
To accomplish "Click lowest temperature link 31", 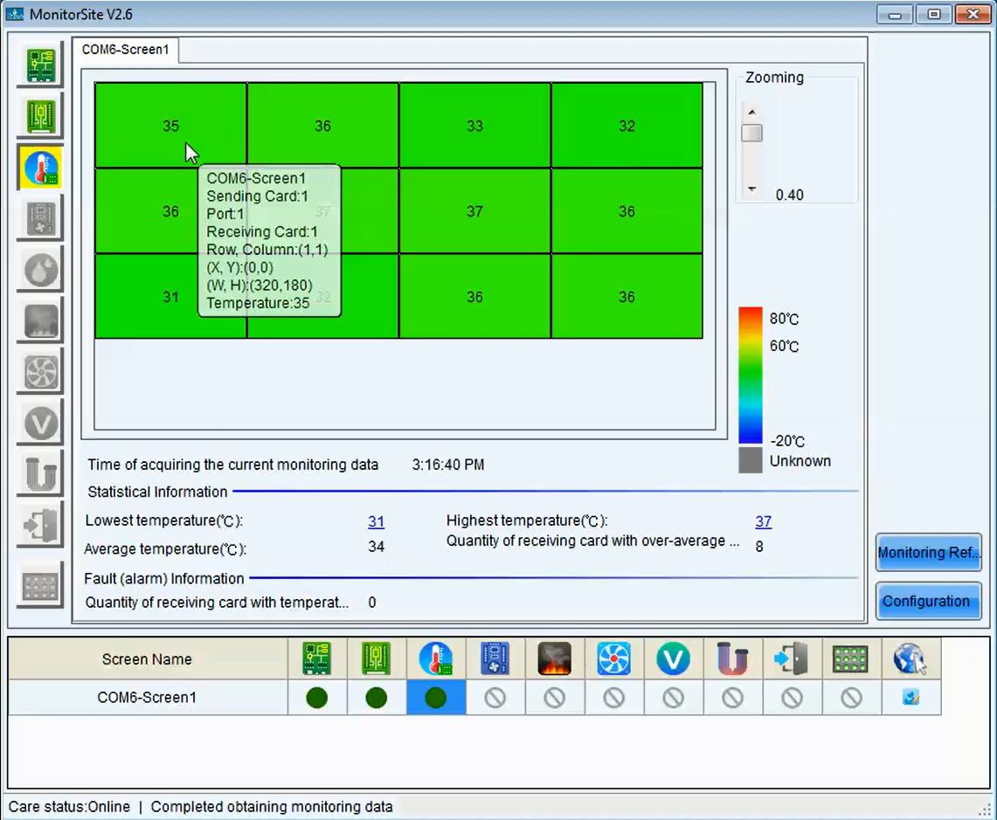I will click(x=376, y=521).
